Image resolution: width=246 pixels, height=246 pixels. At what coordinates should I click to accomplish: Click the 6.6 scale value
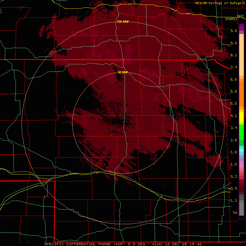point(234,79)
